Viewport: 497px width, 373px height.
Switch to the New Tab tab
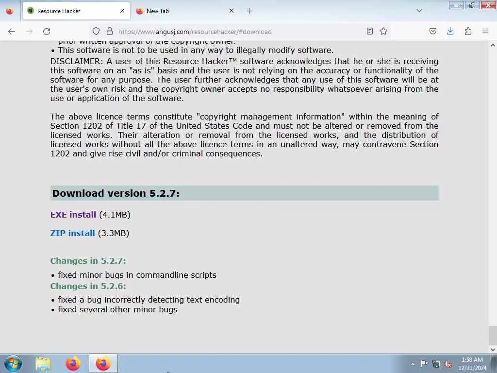(185, 11)
